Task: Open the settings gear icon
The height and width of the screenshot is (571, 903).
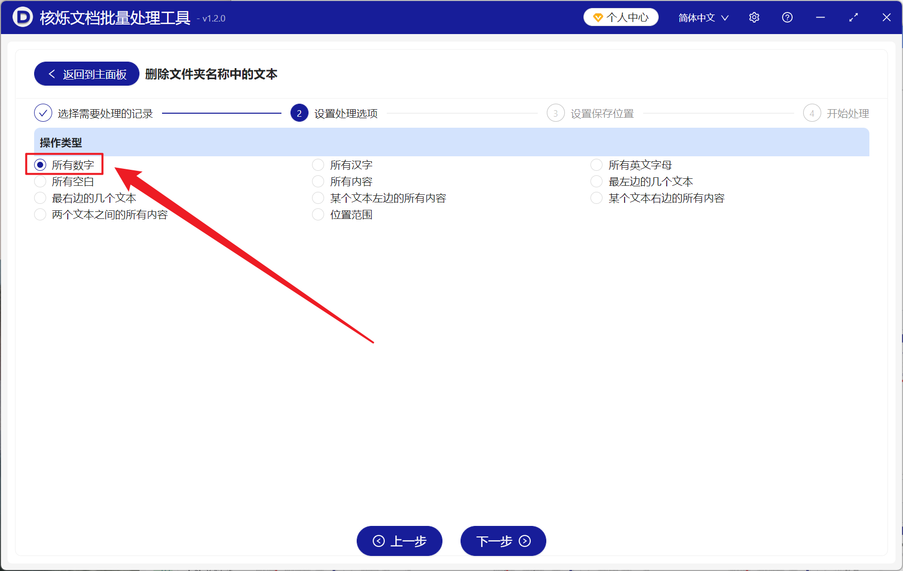Action: coord(754,17)
